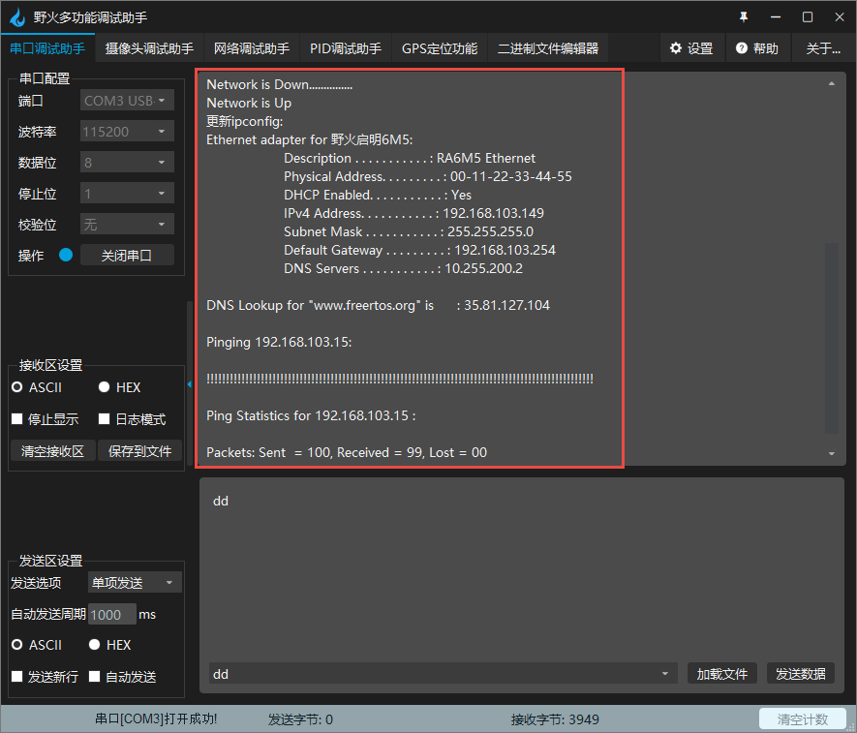Click the single-line send input containing dd
857x733 pixels.
pyautogui.click(x=444, y=674)
